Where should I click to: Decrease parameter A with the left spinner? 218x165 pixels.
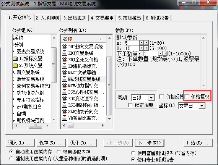tap(142, 43)
